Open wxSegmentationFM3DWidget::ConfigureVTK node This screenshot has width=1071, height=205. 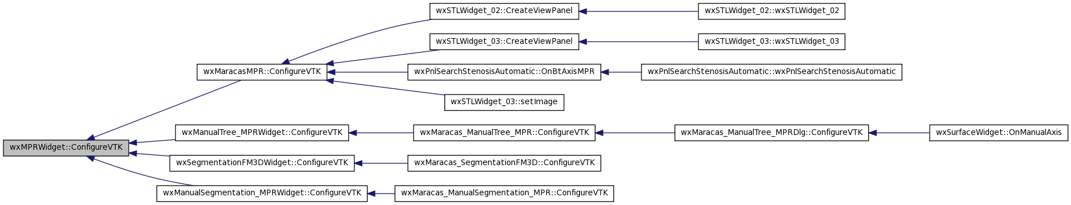[x=261, y=163]
